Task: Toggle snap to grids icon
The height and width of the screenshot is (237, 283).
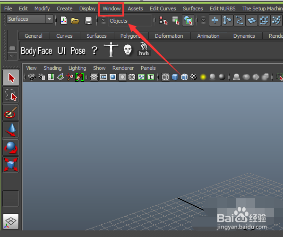Action: click(x=215, y=20)
